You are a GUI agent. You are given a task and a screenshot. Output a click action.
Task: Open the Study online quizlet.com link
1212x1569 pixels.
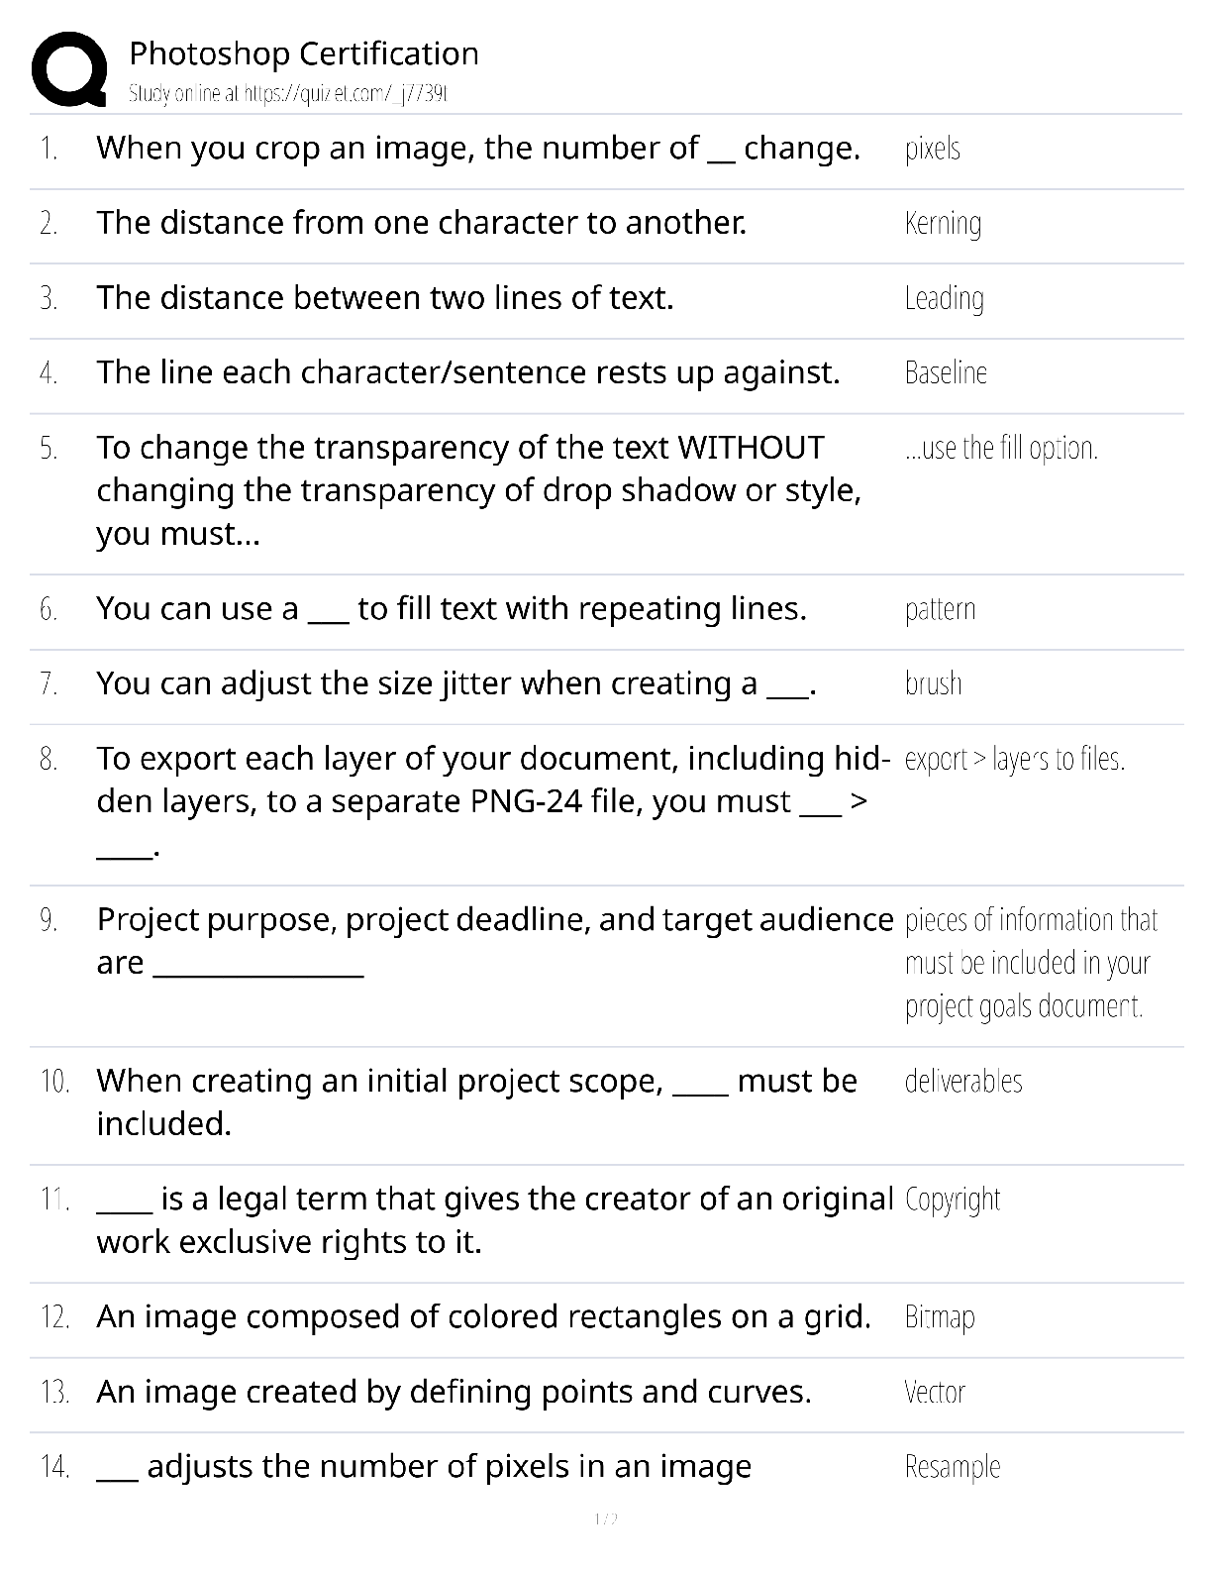(x=288, y=94)
